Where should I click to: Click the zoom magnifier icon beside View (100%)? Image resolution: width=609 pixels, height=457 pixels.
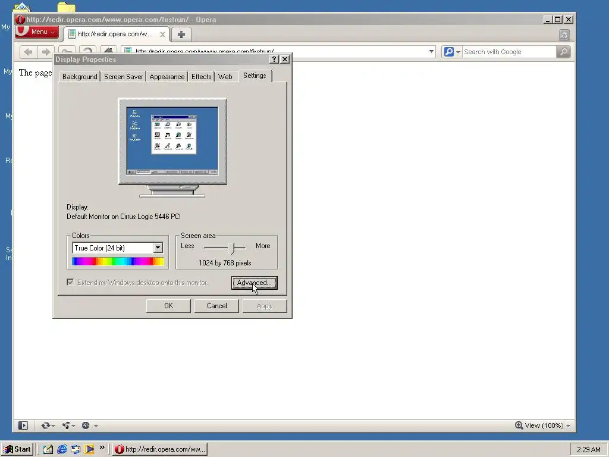coord(519,425)
